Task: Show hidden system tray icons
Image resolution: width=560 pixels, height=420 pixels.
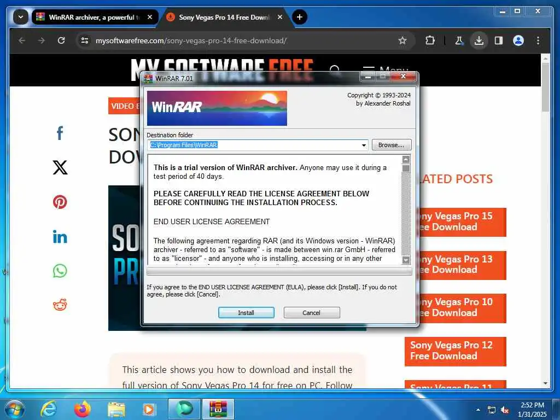Action: tap(478, 410)
